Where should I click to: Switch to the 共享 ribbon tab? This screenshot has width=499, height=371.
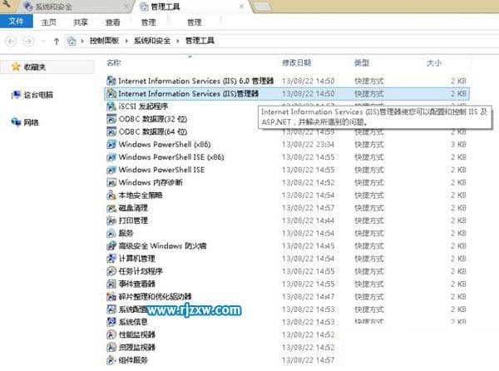pyautogui.click(x=80, y=22)
